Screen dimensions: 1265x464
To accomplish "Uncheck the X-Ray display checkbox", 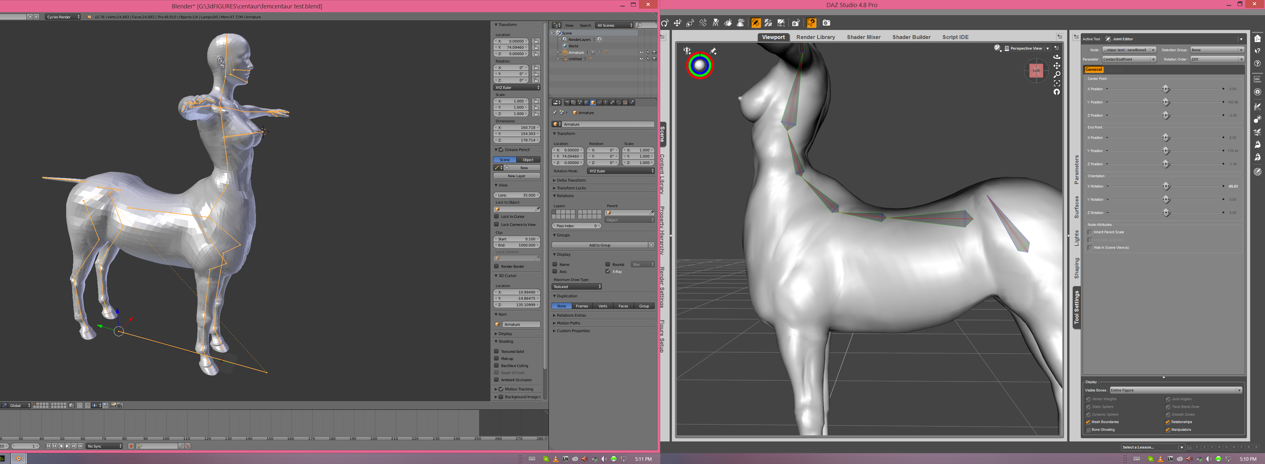I will pyautogui.click(x=607, y=271).
